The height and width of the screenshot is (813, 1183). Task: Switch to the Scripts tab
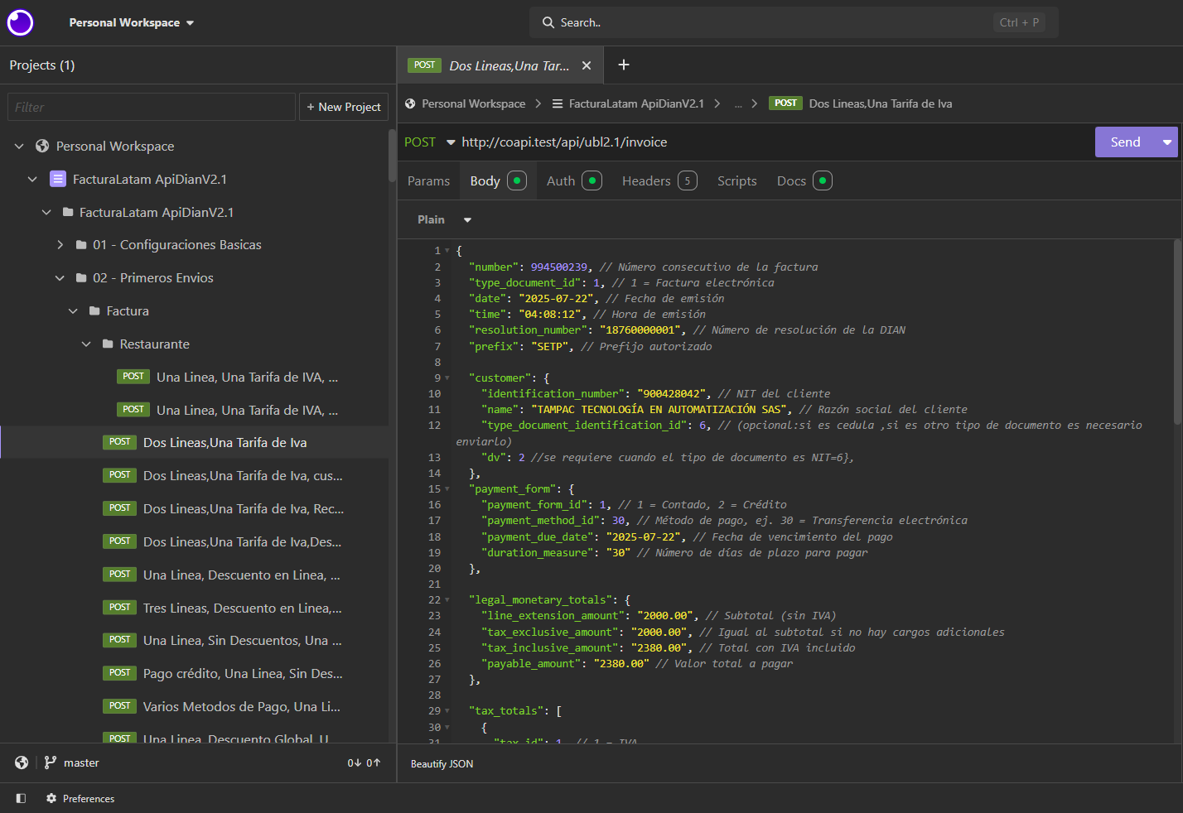[x=736, y=180]
